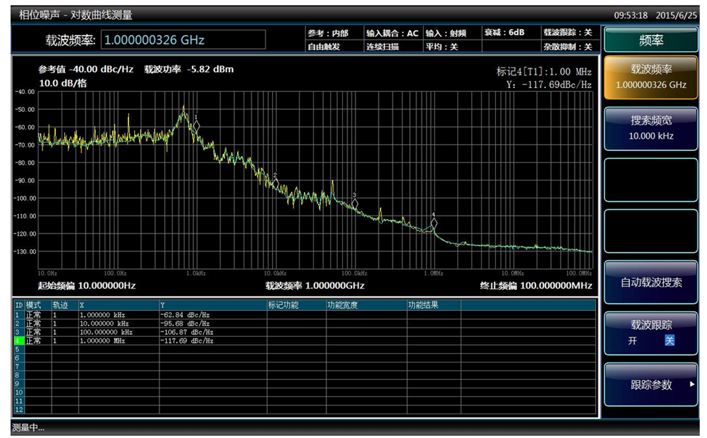Open the 载波频率 softkey value editor
This screenshot has height=438, width=707.
tap(651, 77)
